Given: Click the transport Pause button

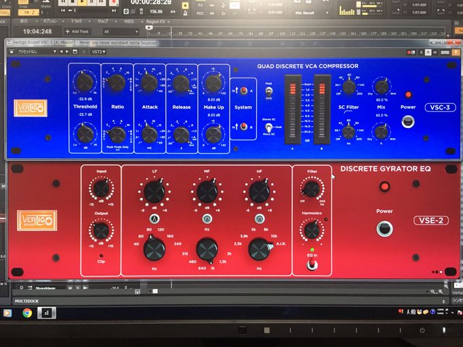Looking at the screenshot, I should [92, 2].
